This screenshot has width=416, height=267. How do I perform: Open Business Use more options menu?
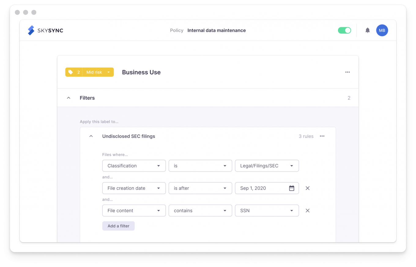347,72
